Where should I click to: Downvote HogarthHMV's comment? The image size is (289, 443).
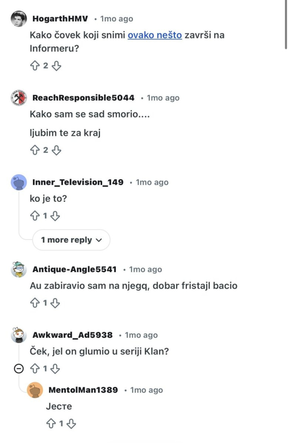click(56, 66)
